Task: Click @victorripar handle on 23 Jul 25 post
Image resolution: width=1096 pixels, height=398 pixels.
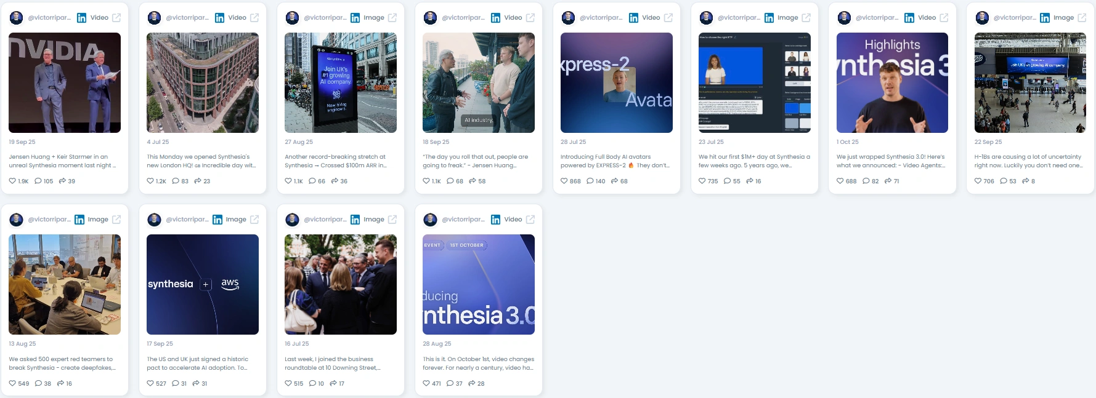Action: point(739,18)
